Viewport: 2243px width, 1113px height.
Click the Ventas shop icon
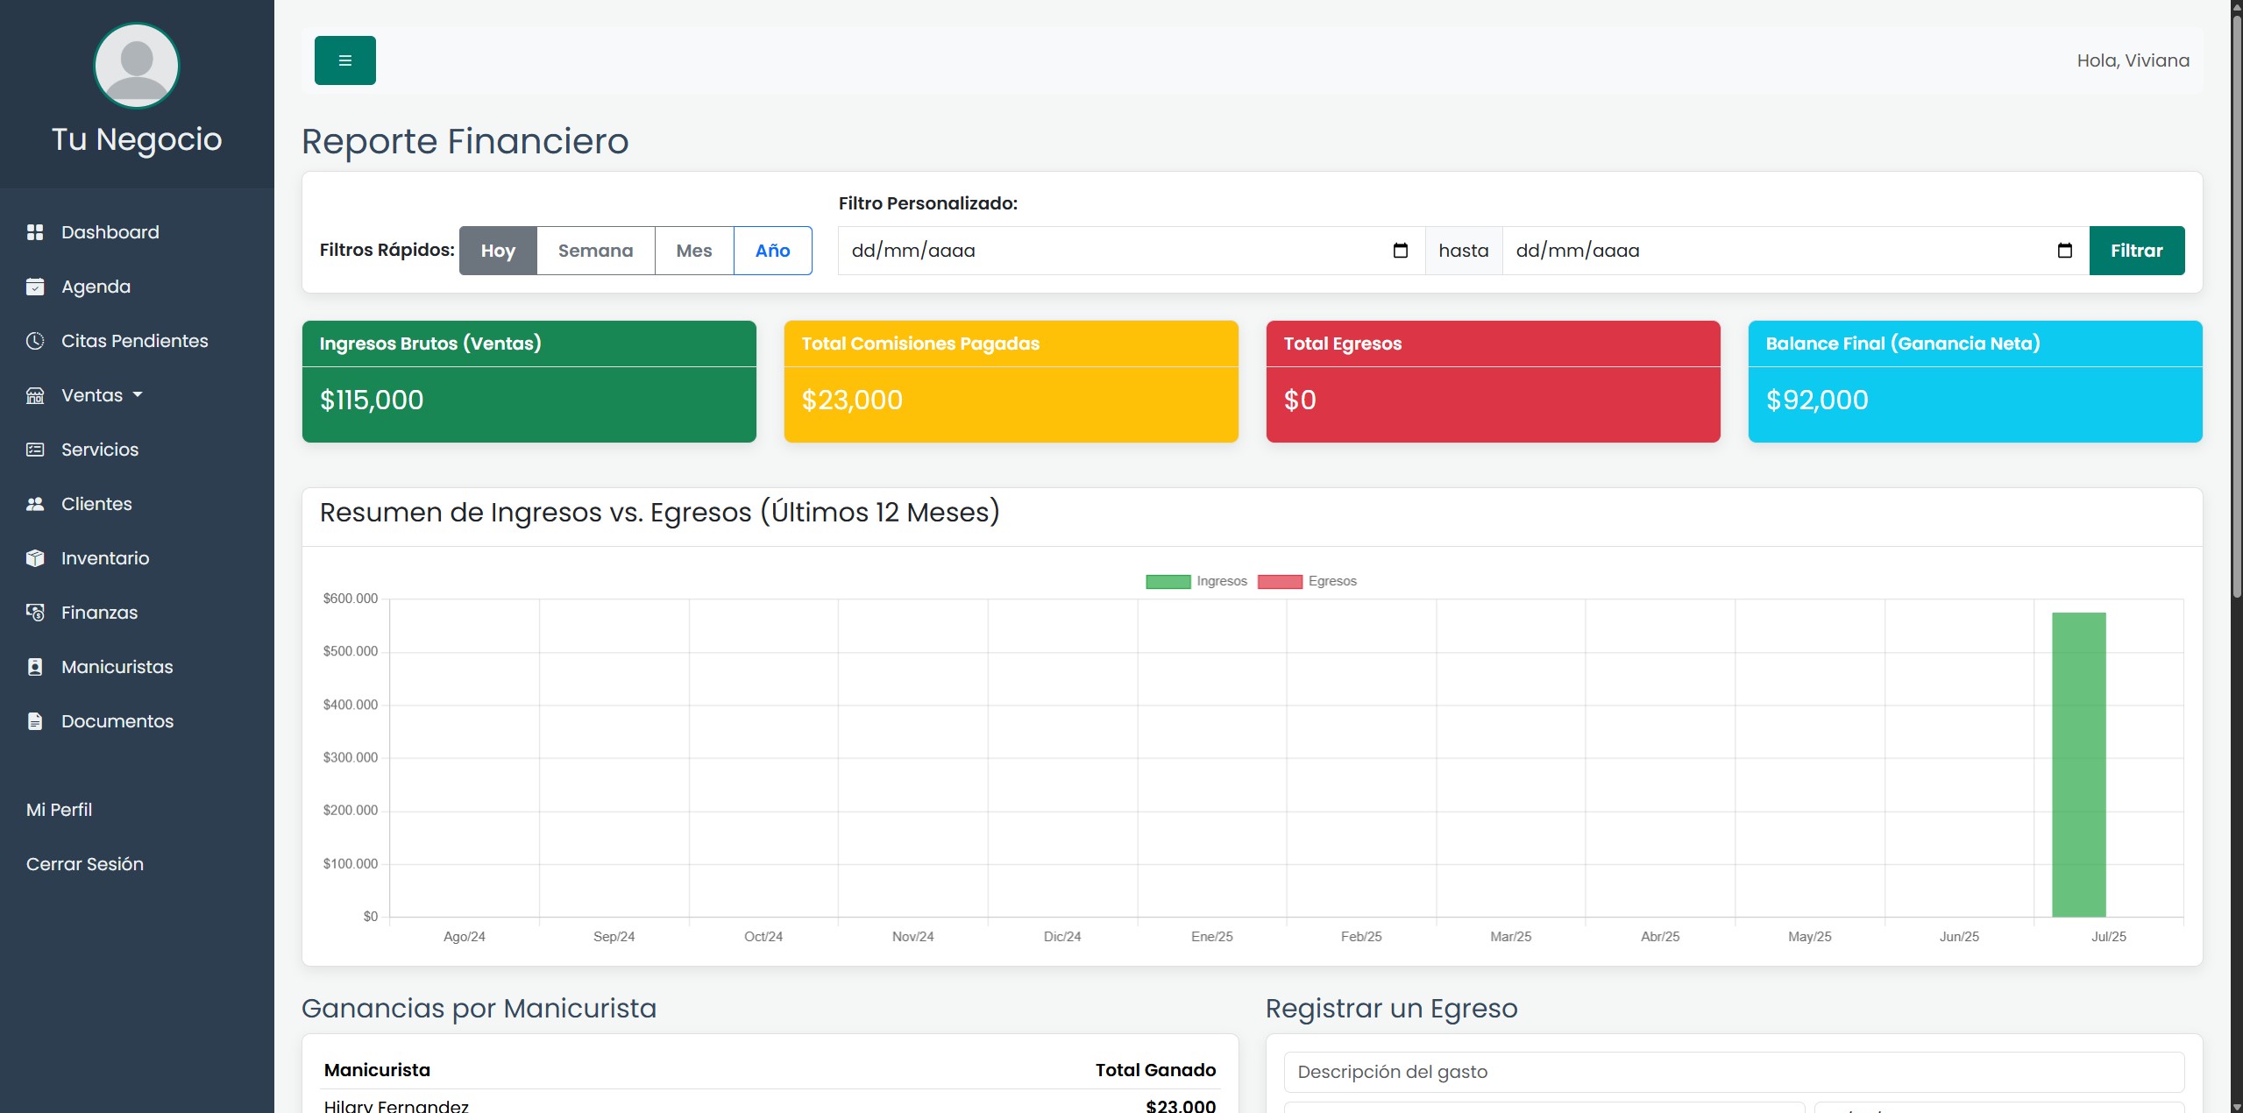35,395
